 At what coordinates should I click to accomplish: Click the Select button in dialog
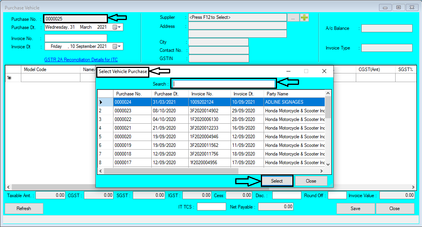click(x=277, y=181)
